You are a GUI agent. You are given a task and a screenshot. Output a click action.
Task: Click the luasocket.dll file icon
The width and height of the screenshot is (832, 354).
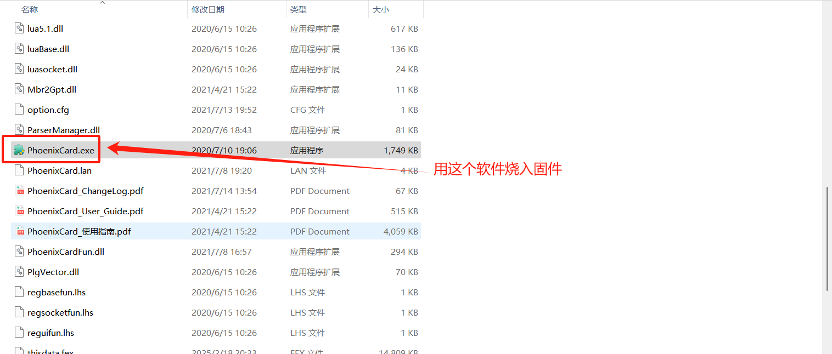19,69
